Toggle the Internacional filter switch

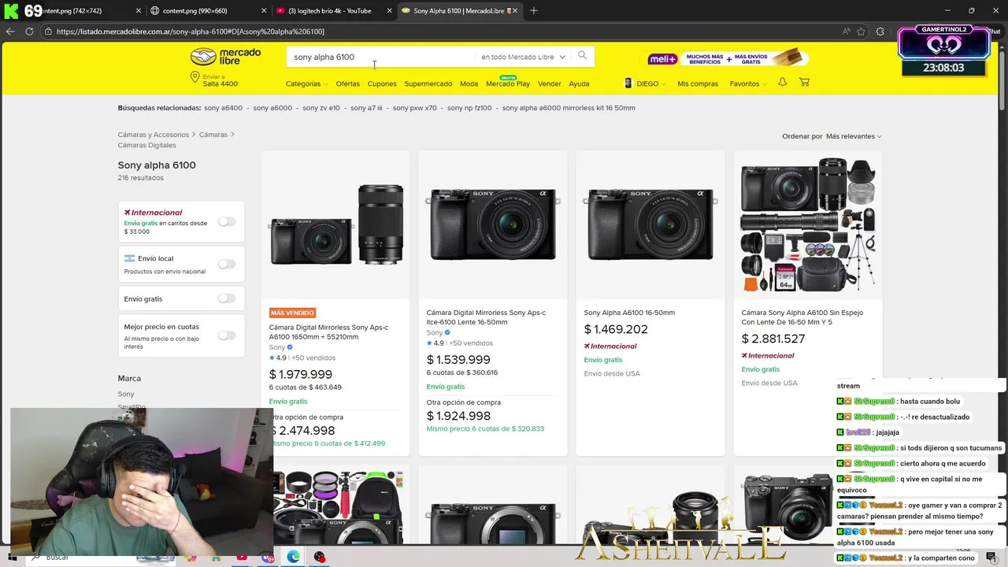[227, 222]
